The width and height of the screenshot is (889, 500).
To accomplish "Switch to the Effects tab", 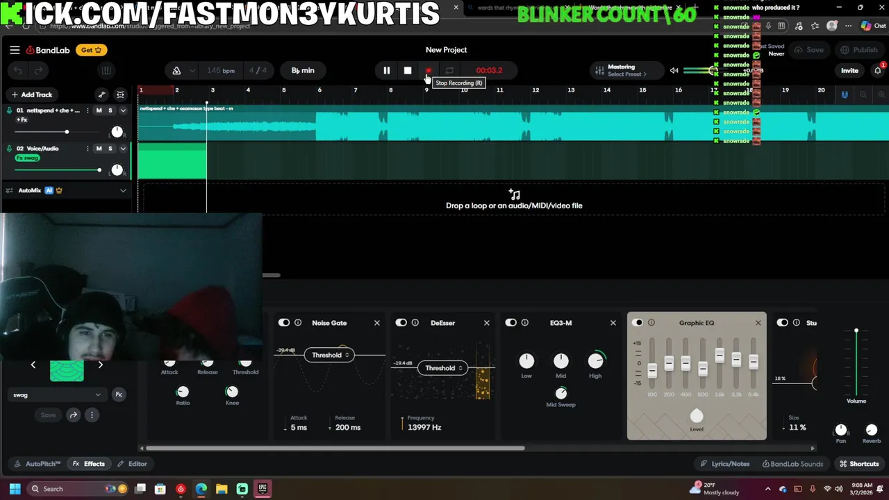I will [89, 464].
